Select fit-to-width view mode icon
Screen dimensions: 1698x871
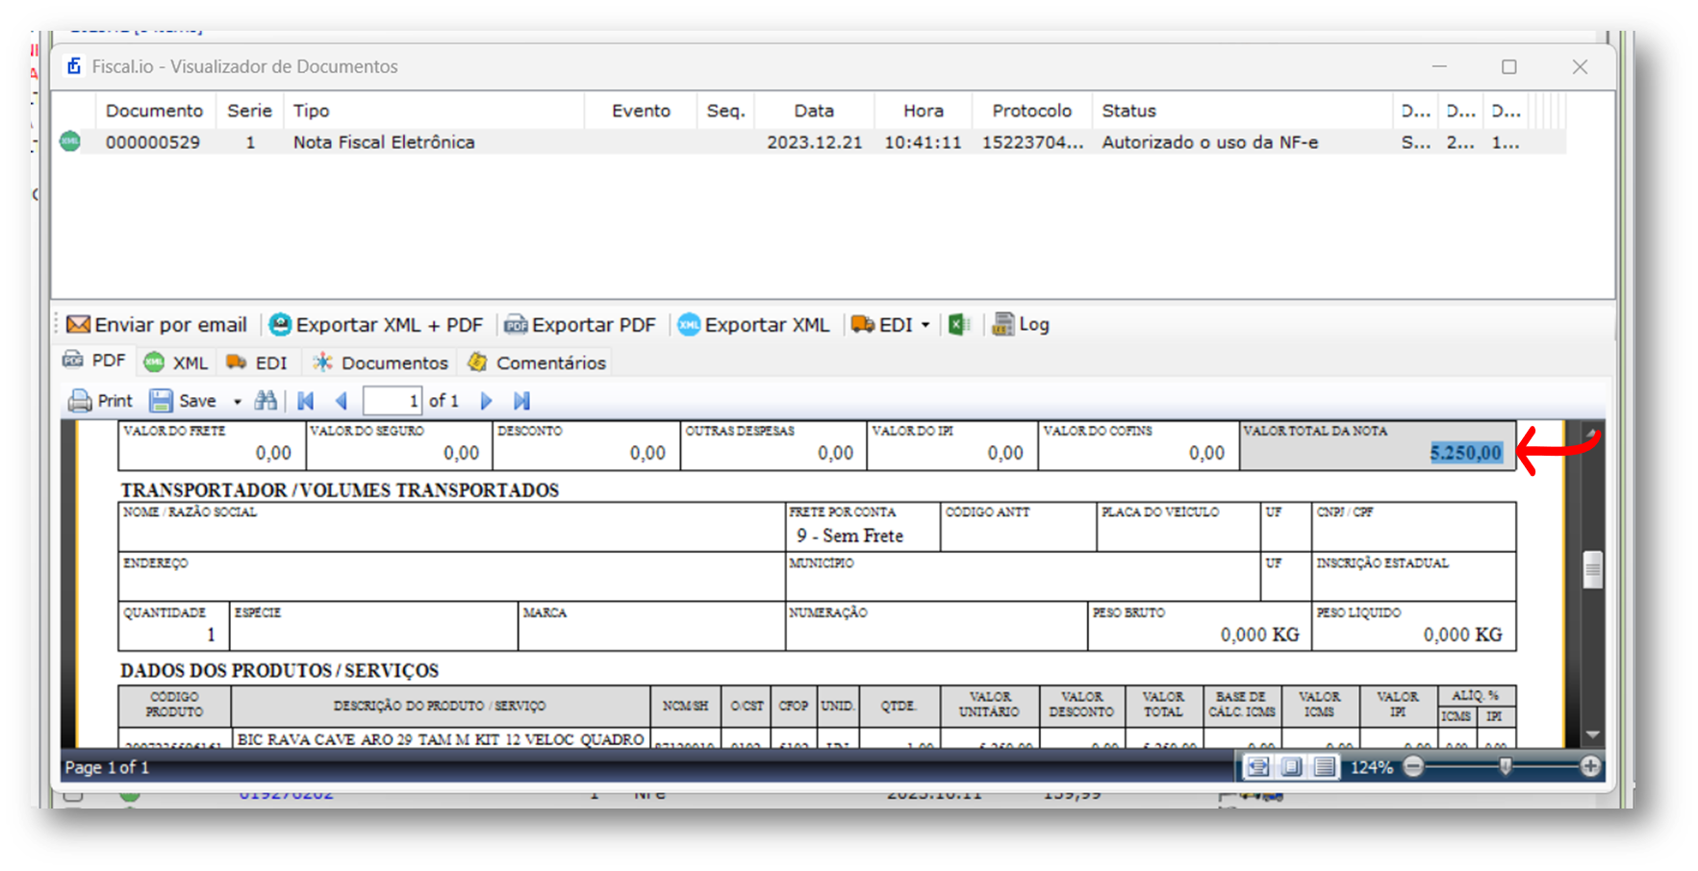click(1257, 766)
